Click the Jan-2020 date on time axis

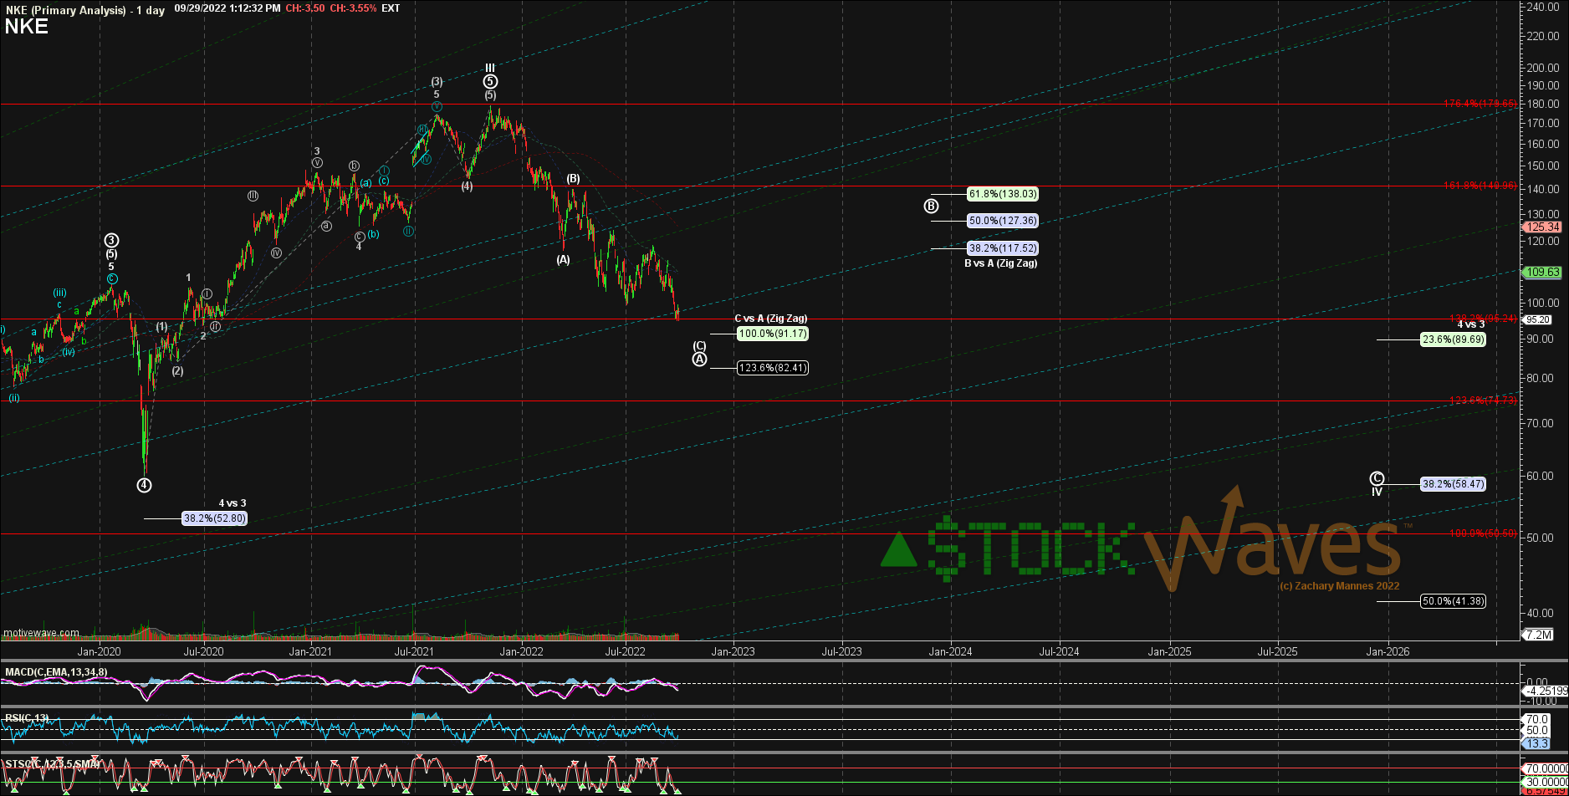99,651
